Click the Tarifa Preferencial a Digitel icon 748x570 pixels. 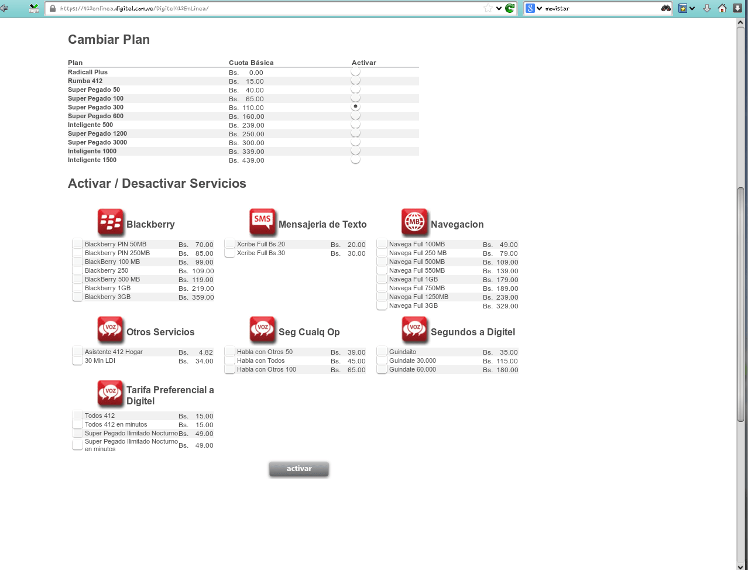(111, 394)
